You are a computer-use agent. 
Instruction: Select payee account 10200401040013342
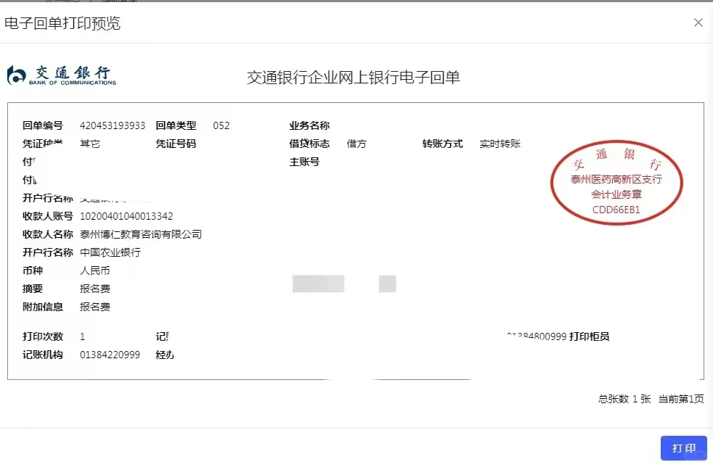coord(126,216)
